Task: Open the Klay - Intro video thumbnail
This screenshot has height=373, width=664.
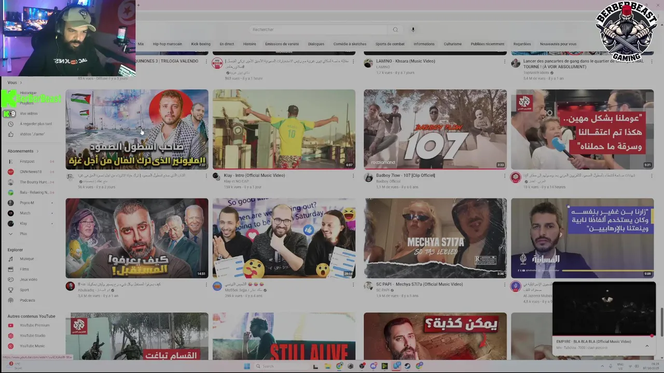Action: 284,130
